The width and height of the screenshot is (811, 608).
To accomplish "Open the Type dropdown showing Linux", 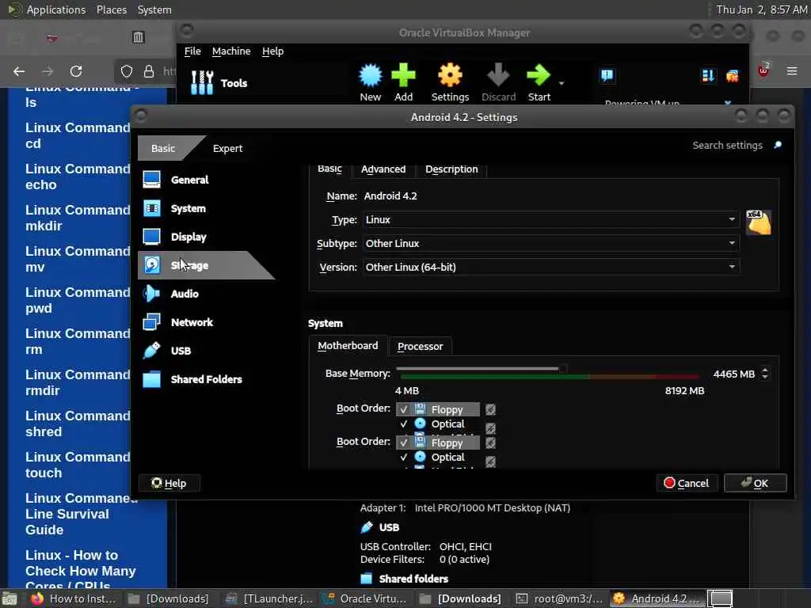I will 551,220.
